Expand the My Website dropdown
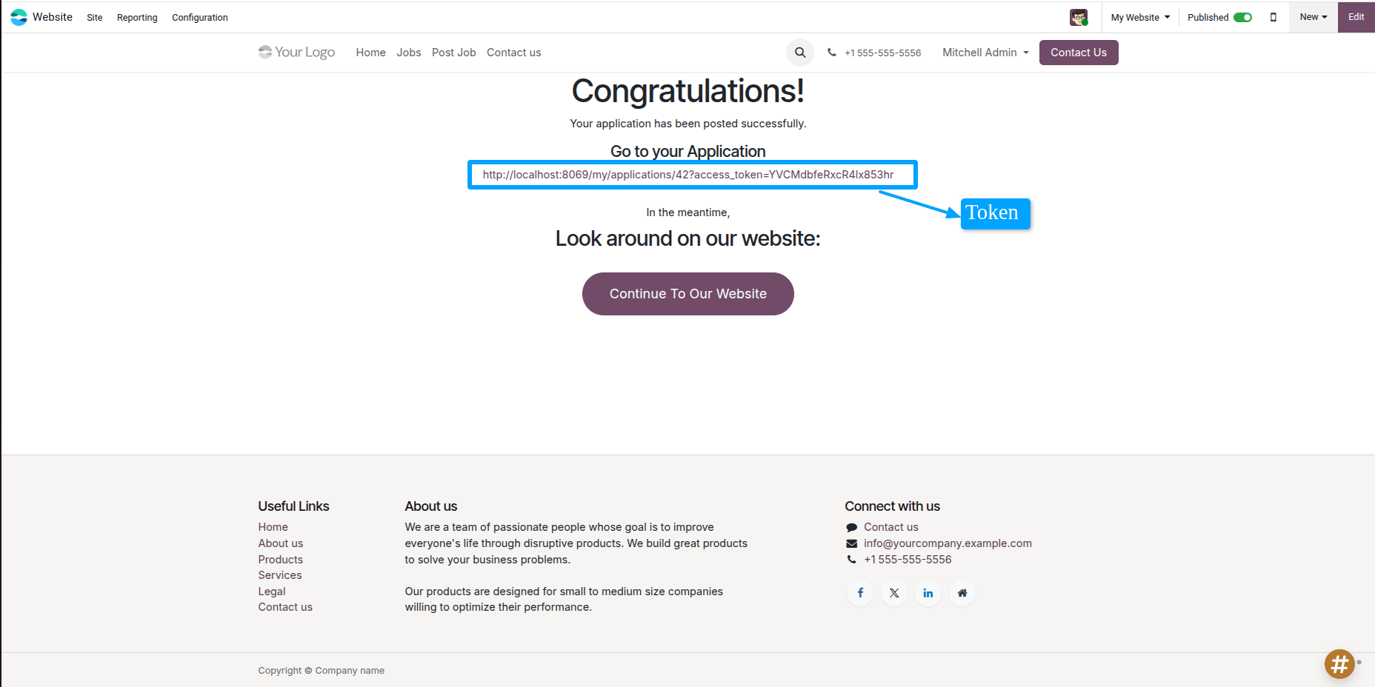 point(1140,17)
